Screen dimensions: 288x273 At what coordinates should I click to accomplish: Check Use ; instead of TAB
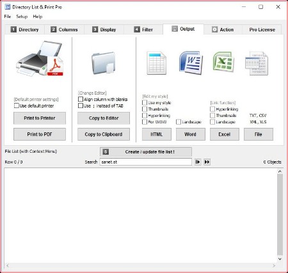pyautogui.click(x=81, y=105)
